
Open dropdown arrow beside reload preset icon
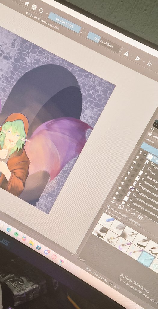click(x=47, y=13)
